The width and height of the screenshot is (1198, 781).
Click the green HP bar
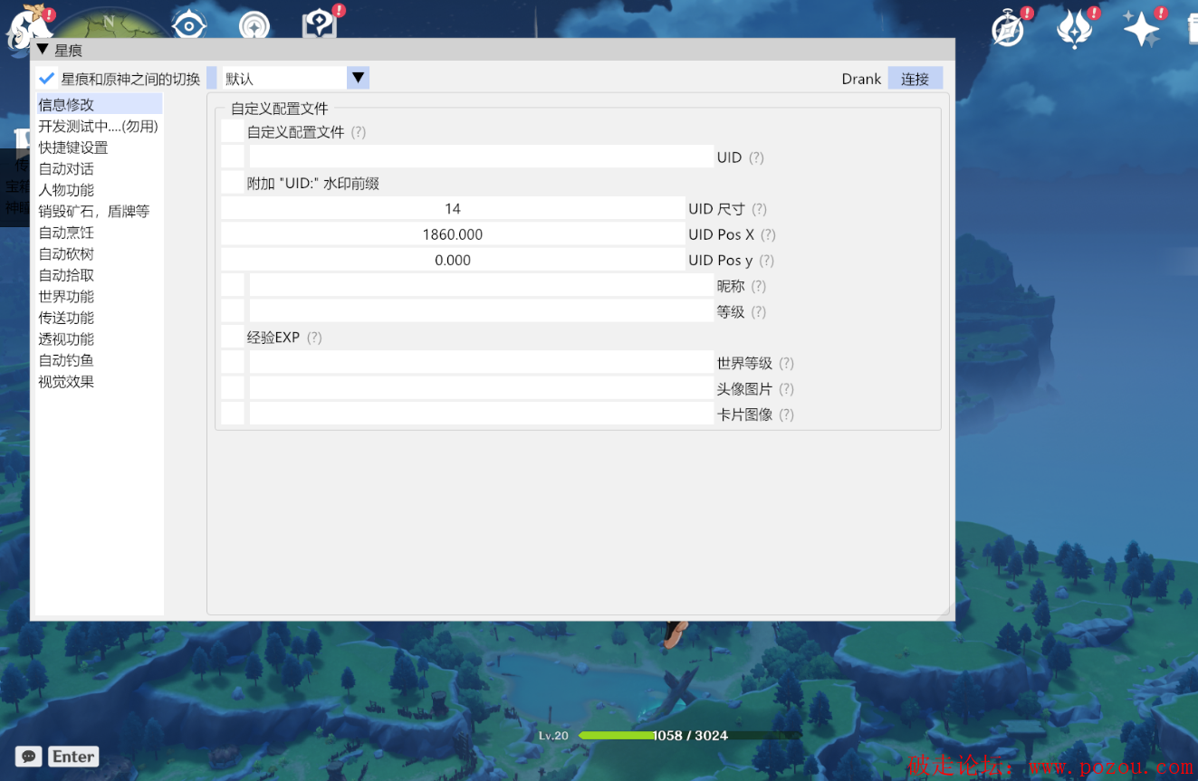click(689, 736)
